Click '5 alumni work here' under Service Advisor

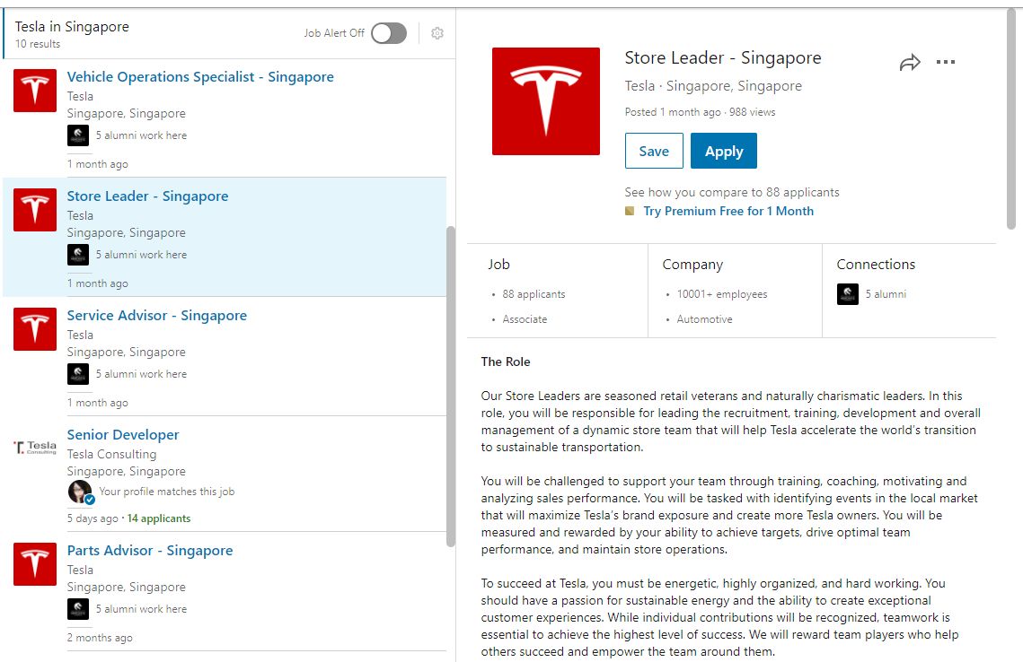click(141, 374)
